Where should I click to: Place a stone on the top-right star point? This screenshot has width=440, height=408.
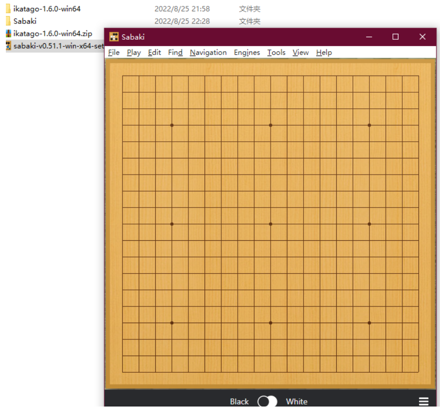pyautogui.click(x=370, y=125)
